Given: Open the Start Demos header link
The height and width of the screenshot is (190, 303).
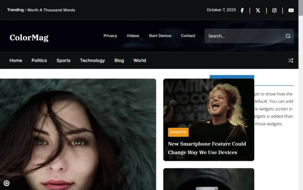Looking at the screenshot, I should (x=160, y=36).
